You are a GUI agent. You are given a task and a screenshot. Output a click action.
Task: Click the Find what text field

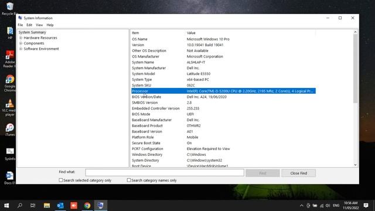(x=165, y=172)
